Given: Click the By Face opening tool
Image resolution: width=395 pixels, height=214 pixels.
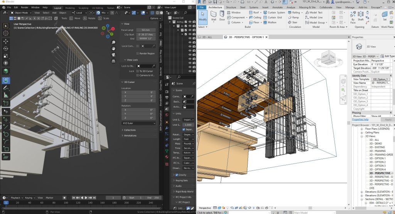Looking at the screenshot, I should [353, 17].
